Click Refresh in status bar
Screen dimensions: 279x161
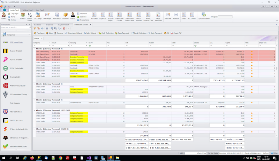[x=266, y=153]
